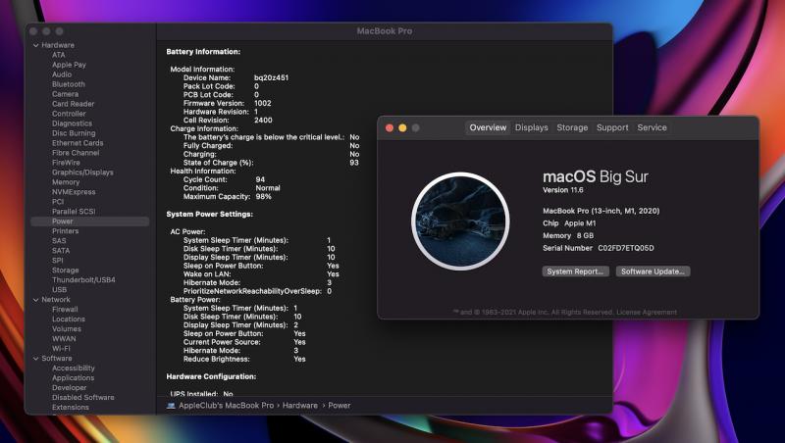Minimize the About This Mac window
Screen dimensions: 785x443
[x=402, y=128]
